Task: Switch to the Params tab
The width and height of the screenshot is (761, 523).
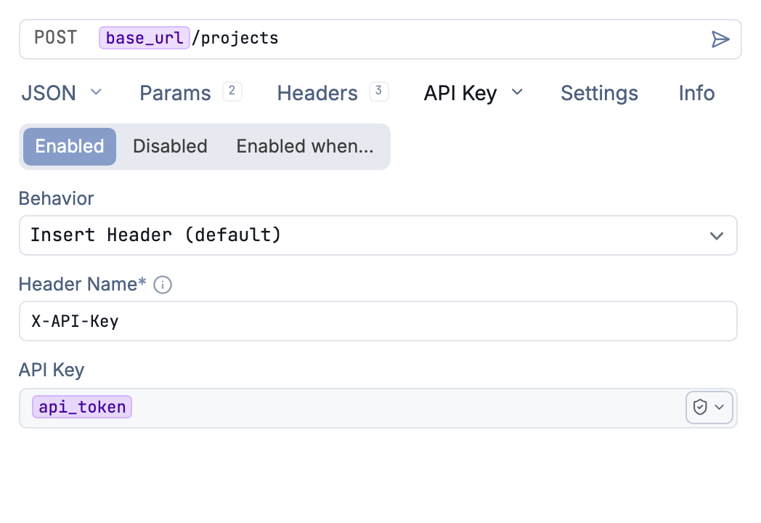Action: click(175, 93)
